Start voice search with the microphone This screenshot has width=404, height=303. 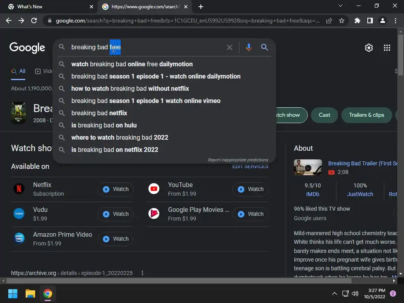[x=249, y=47]
